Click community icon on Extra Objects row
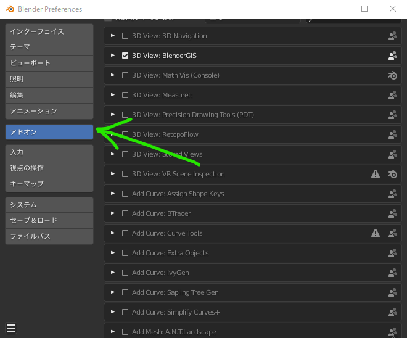The width and height of the screenshot is (407, 338). 392,253
